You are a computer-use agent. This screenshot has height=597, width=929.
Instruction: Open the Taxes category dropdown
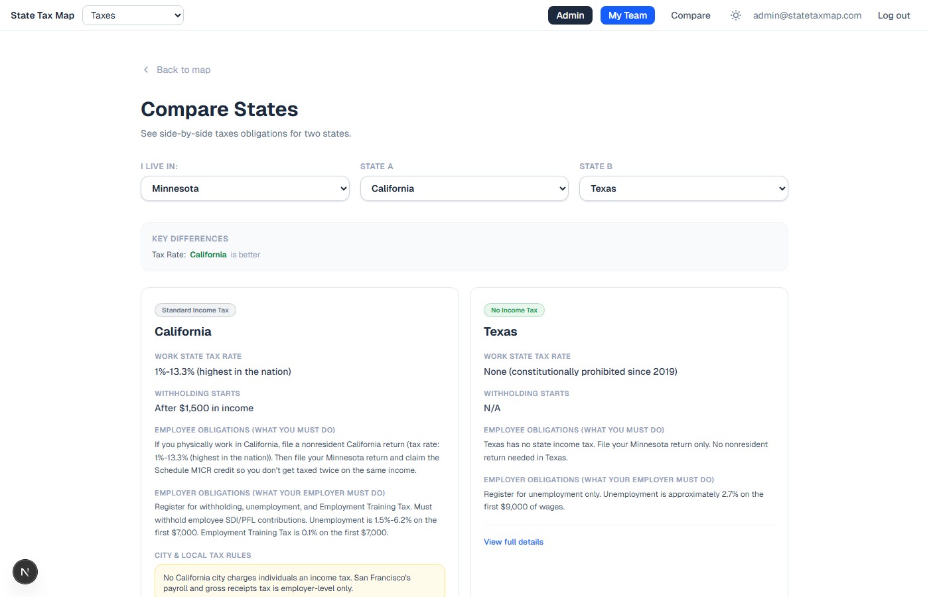pyautogui.click(x=133, y=15)
